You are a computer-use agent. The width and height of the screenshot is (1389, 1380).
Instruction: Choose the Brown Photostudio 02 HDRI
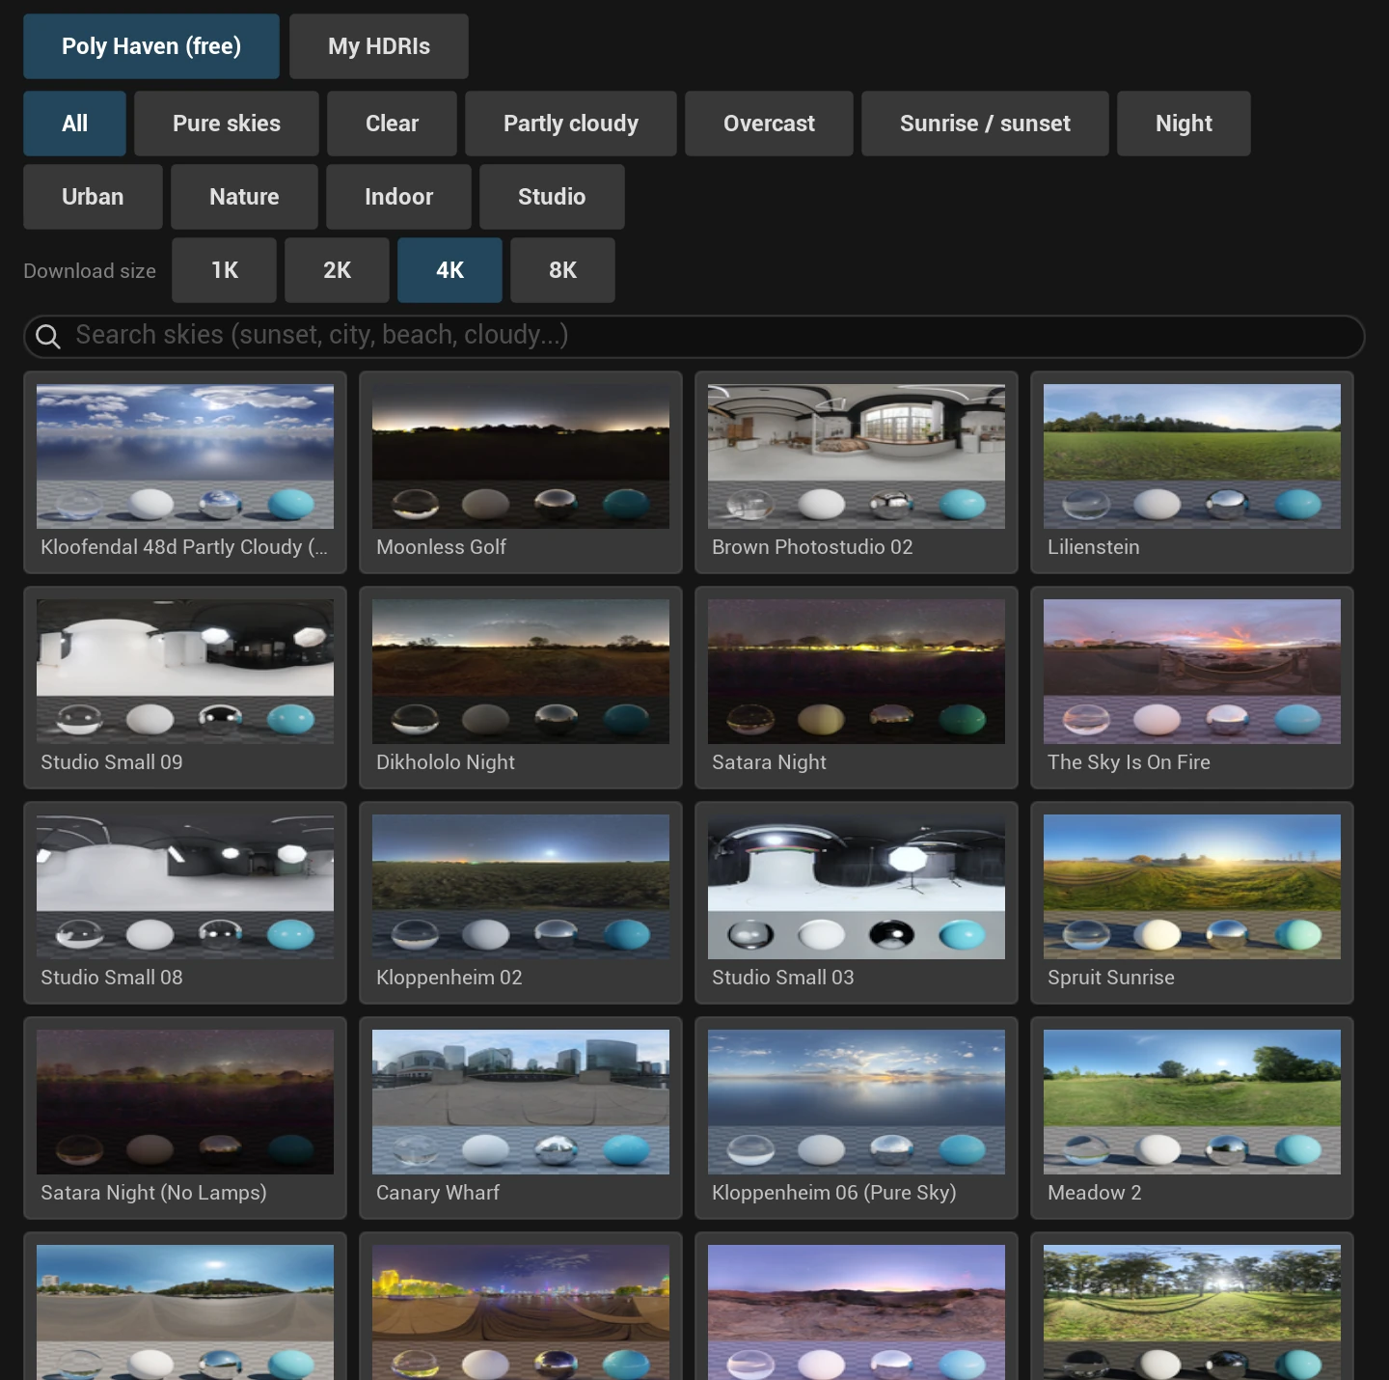point(857,473)
